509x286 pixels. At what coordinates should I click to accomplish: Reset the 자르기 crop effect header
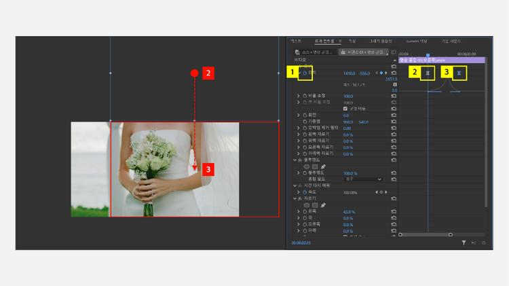tap(394, 198)
